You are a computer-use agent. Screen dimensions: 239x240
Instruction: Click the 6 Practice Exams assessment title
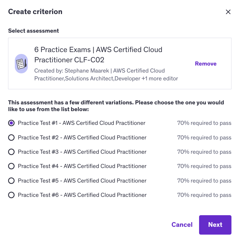98,54
